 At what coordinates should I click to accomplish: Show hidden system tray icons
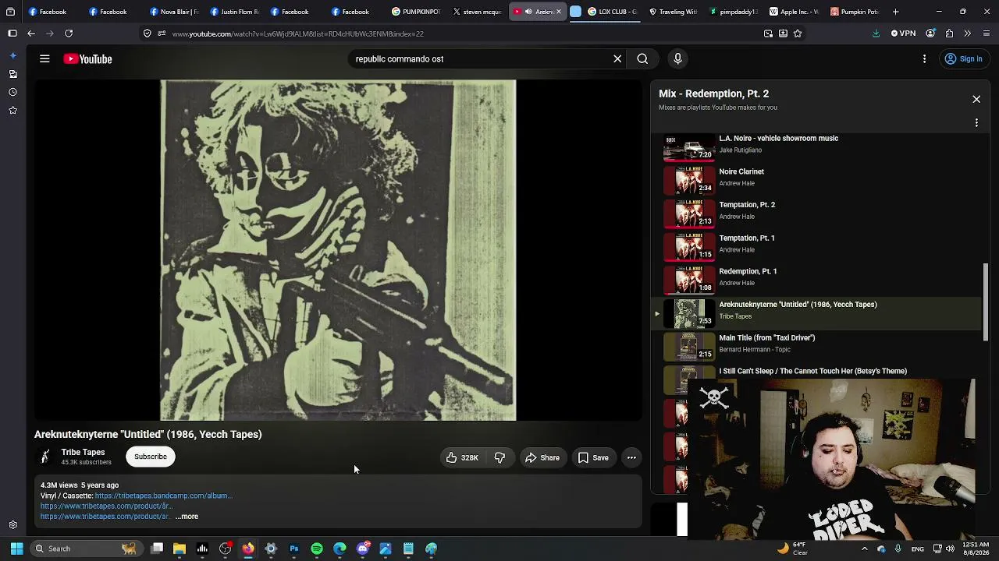[864, 549]
